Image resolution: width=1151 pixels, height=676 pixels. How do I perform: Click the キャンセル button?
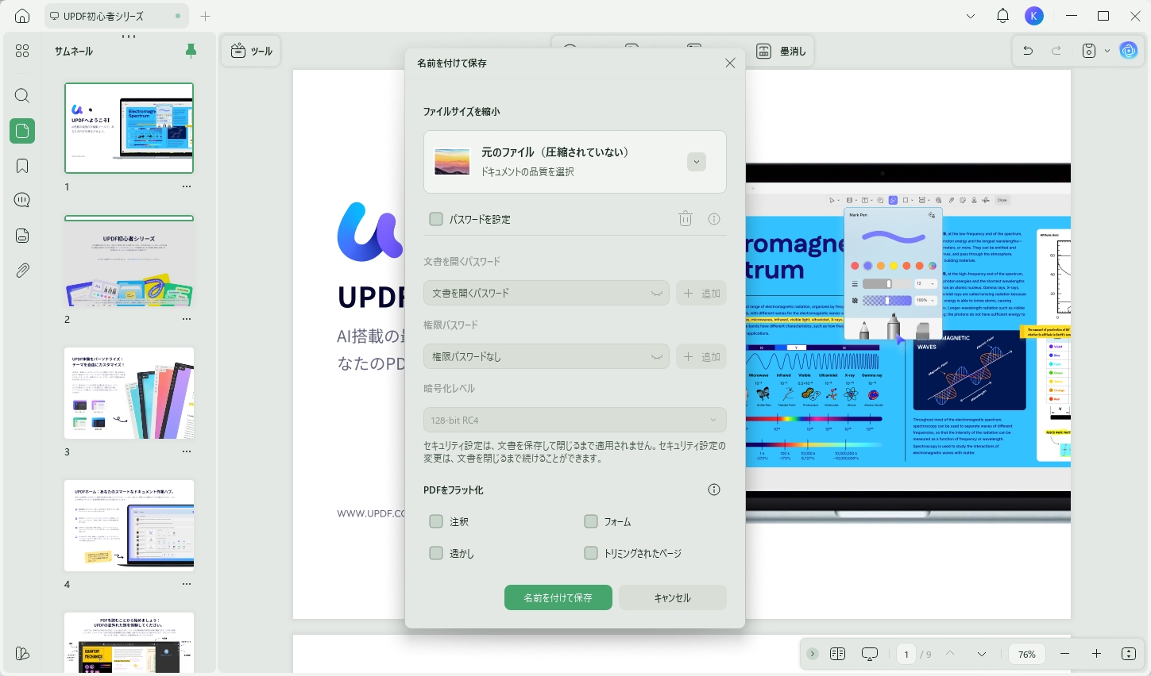pos(673,597)
